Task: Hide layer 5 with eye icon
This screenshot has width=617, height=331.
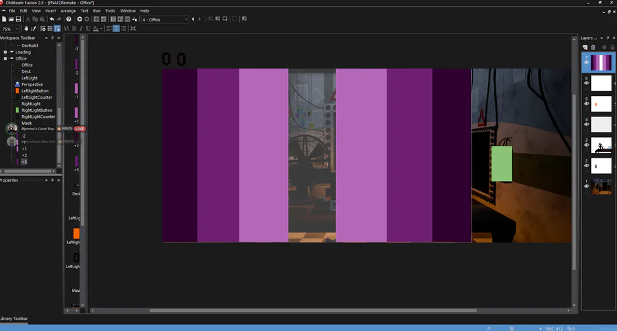Action: tap(586, 103)
